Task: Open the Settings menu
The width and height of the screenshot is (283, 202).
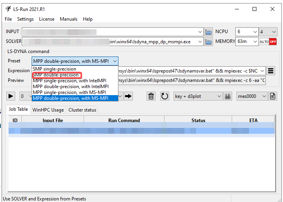Action: [25, 19]
